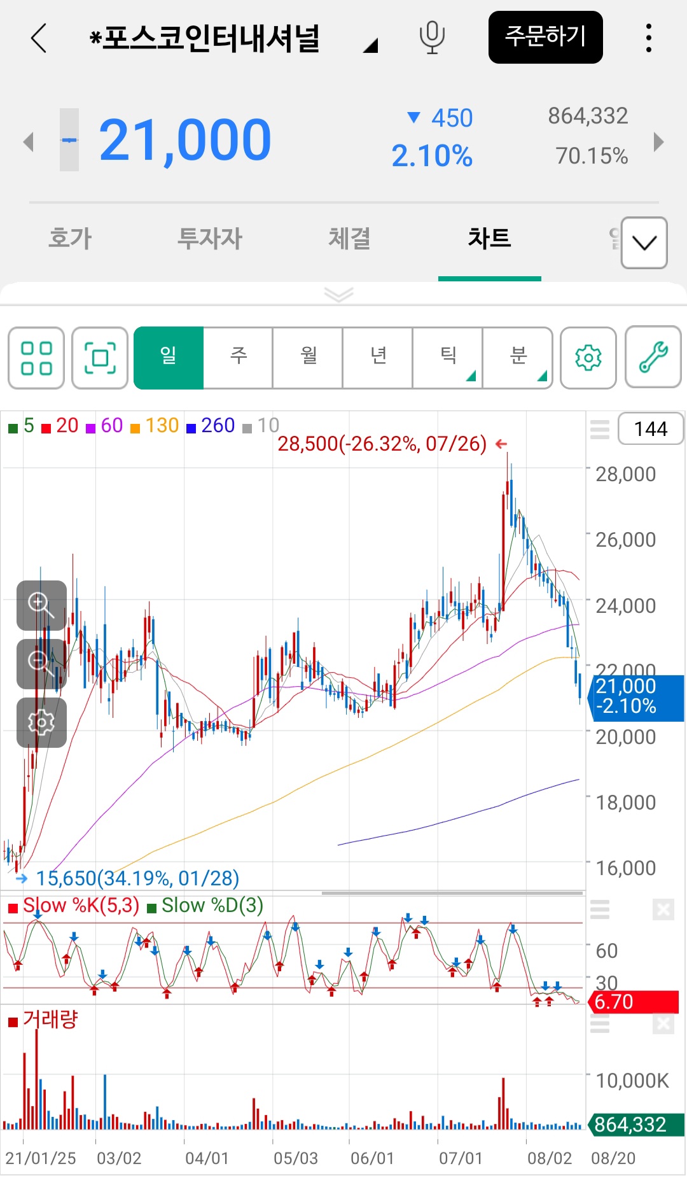This screenshot has height=1180, width=687.
Task: Zoom in chart with magnifier plus
Action: click(x=41, y=605)
